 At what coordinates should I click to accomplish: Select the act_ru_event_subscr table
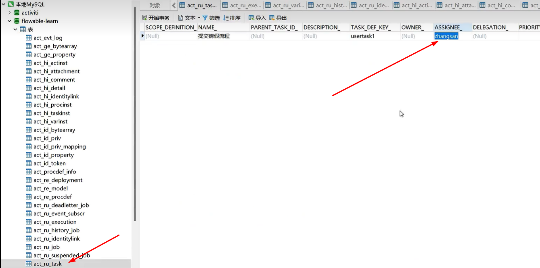(x=59, y=214)
